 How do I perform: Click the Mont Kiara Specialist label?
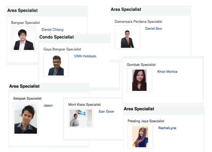pyautogui.click(x=84, y=105)
